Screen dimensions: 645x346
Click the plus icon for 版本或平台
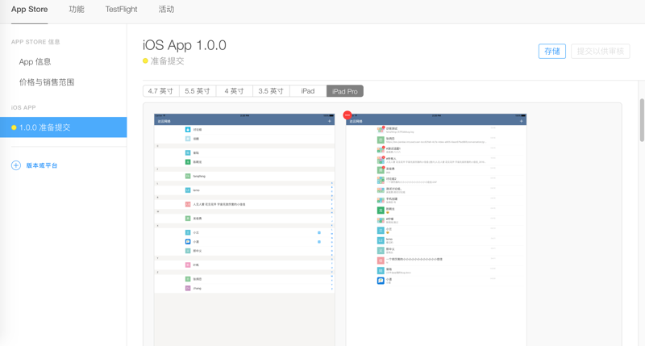coord(15,165)
